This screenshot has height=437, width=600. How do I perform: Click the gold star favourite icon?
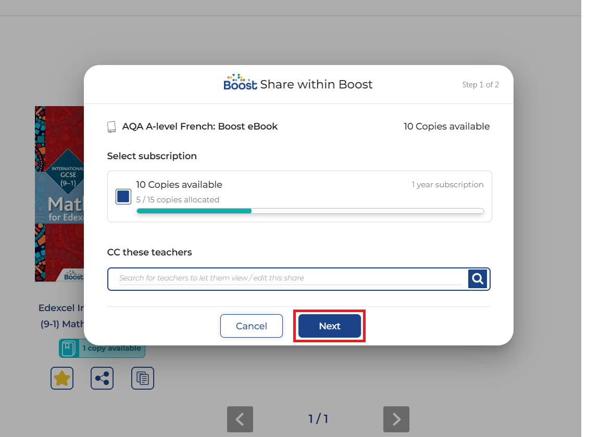(62, 378)
